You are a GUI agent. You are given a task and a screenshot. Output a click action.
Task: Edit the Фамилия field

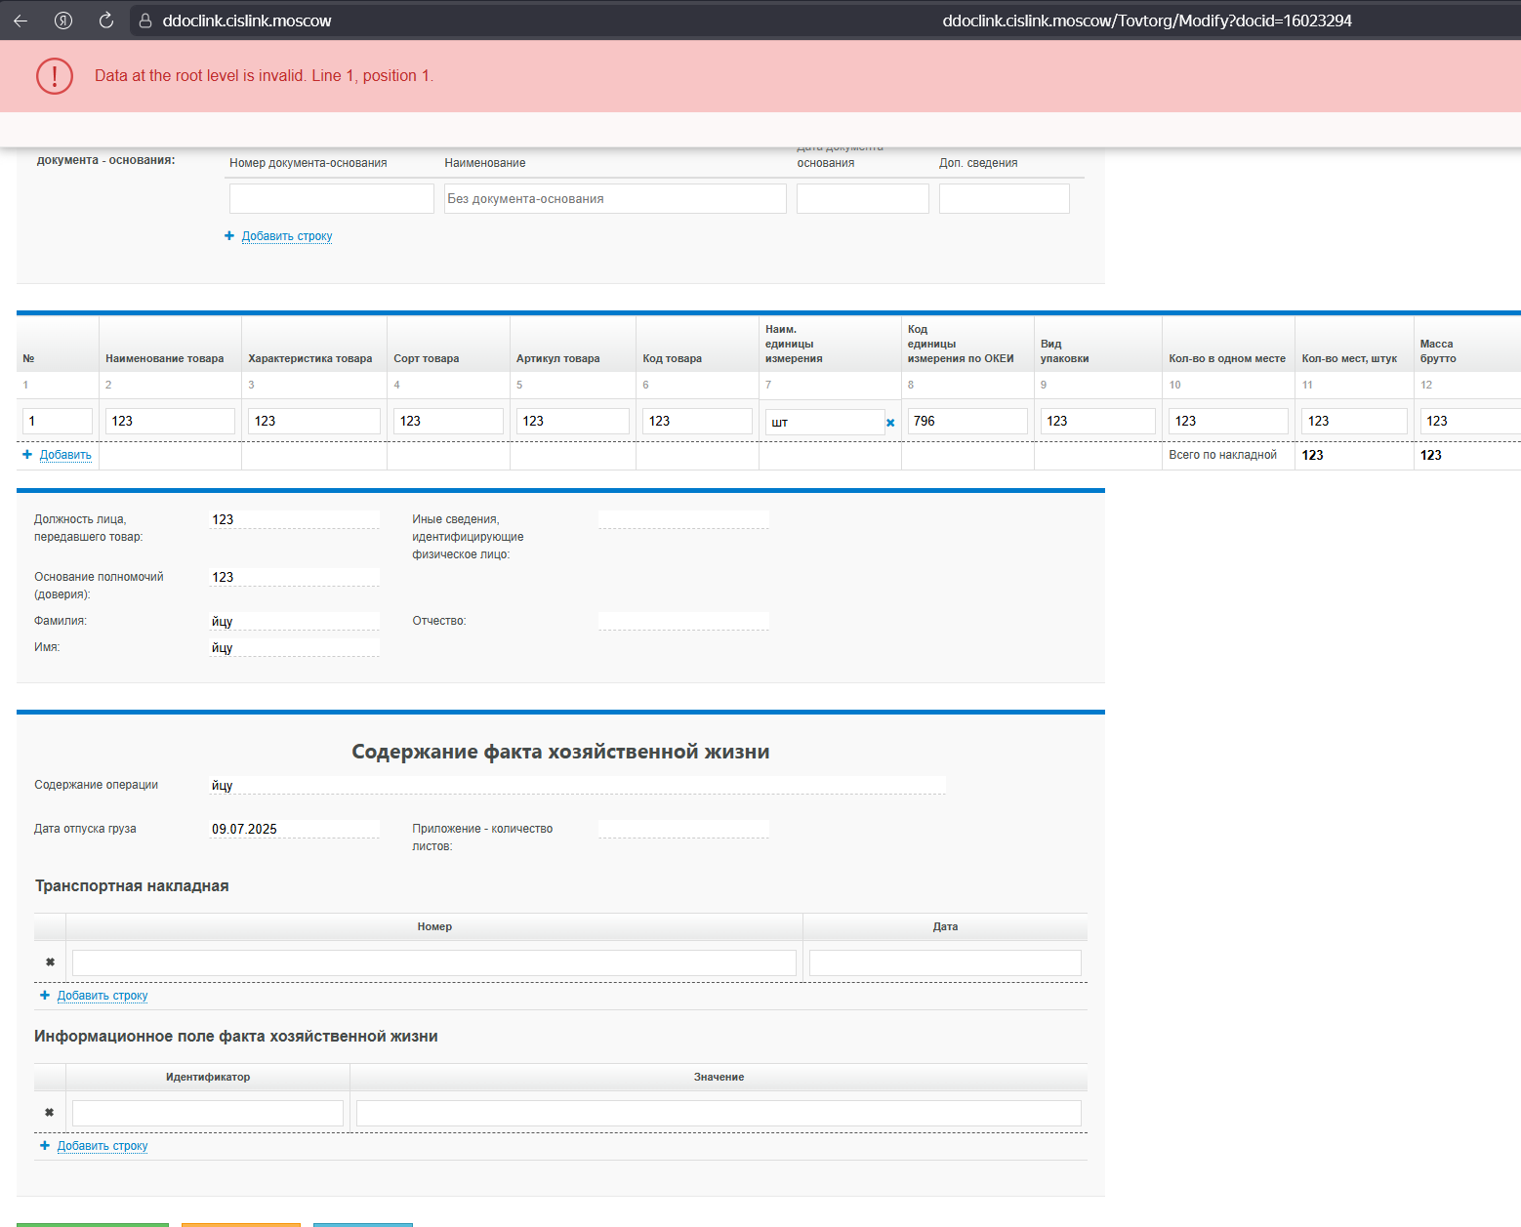click(294, 621)
